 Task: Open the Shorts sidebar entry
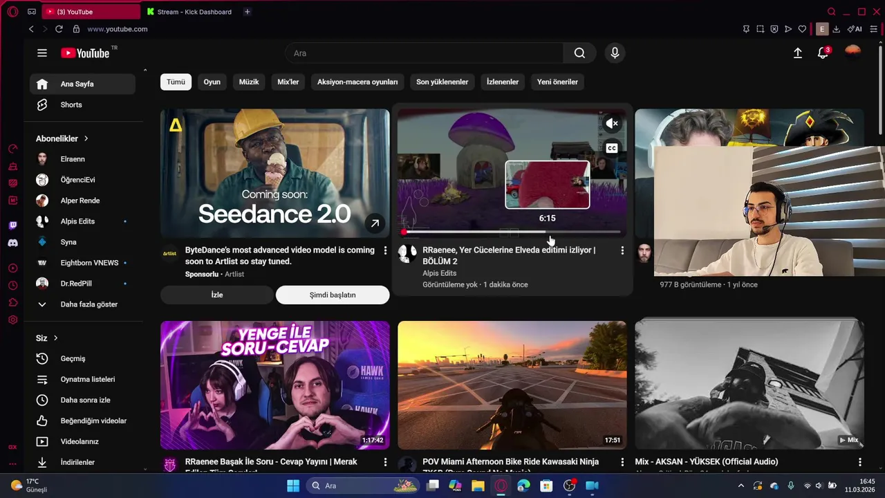click(82, 104)
